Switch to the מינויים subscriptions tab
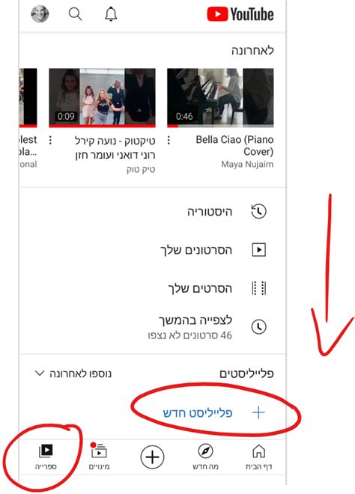 tap(99, 457)
